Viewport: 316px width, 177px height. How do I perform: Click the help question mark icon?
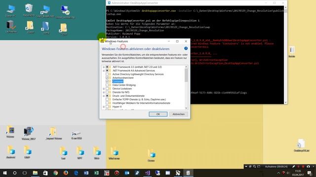(186, 48)
